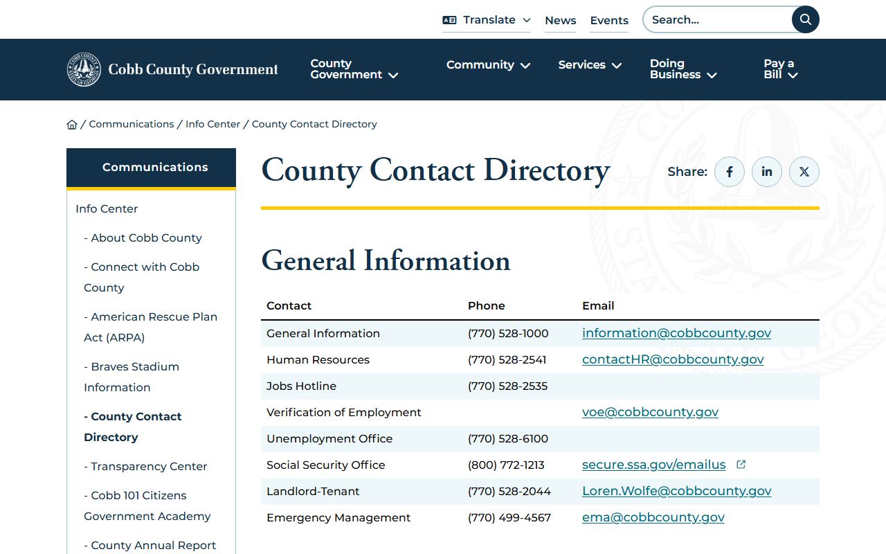Image resolution: width=886 pixels, height=554 pixels.
Task: Open Connect with Cobb County sidebar item
Action: (142, 277)
